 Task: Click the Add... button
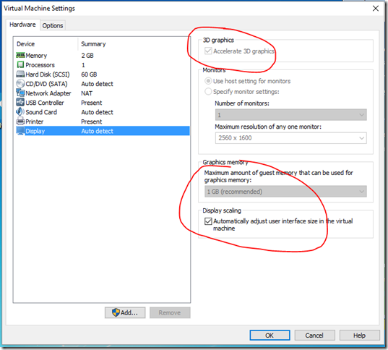pyautogui.click(x=125, y=312)
